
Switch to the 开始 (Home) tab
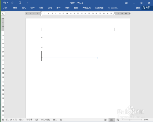15,8
